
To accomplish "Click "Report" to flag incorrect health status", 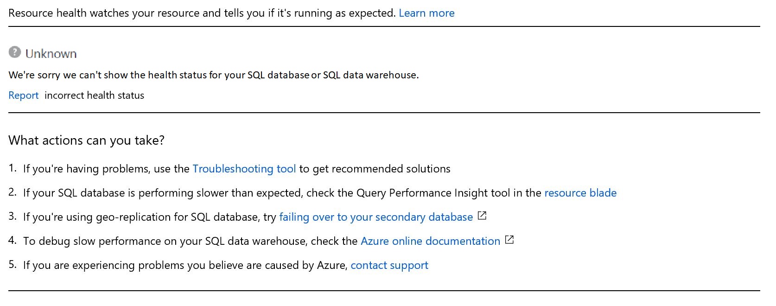I will tap(23, 95).
